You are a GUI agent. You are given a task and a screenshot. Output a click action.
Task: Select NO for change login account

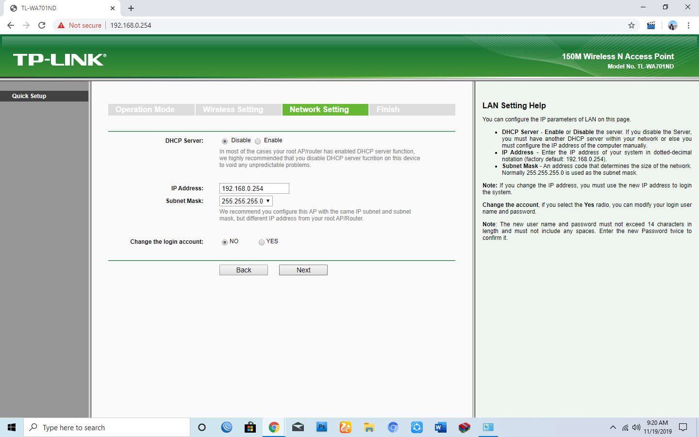[x=225, y=242]
